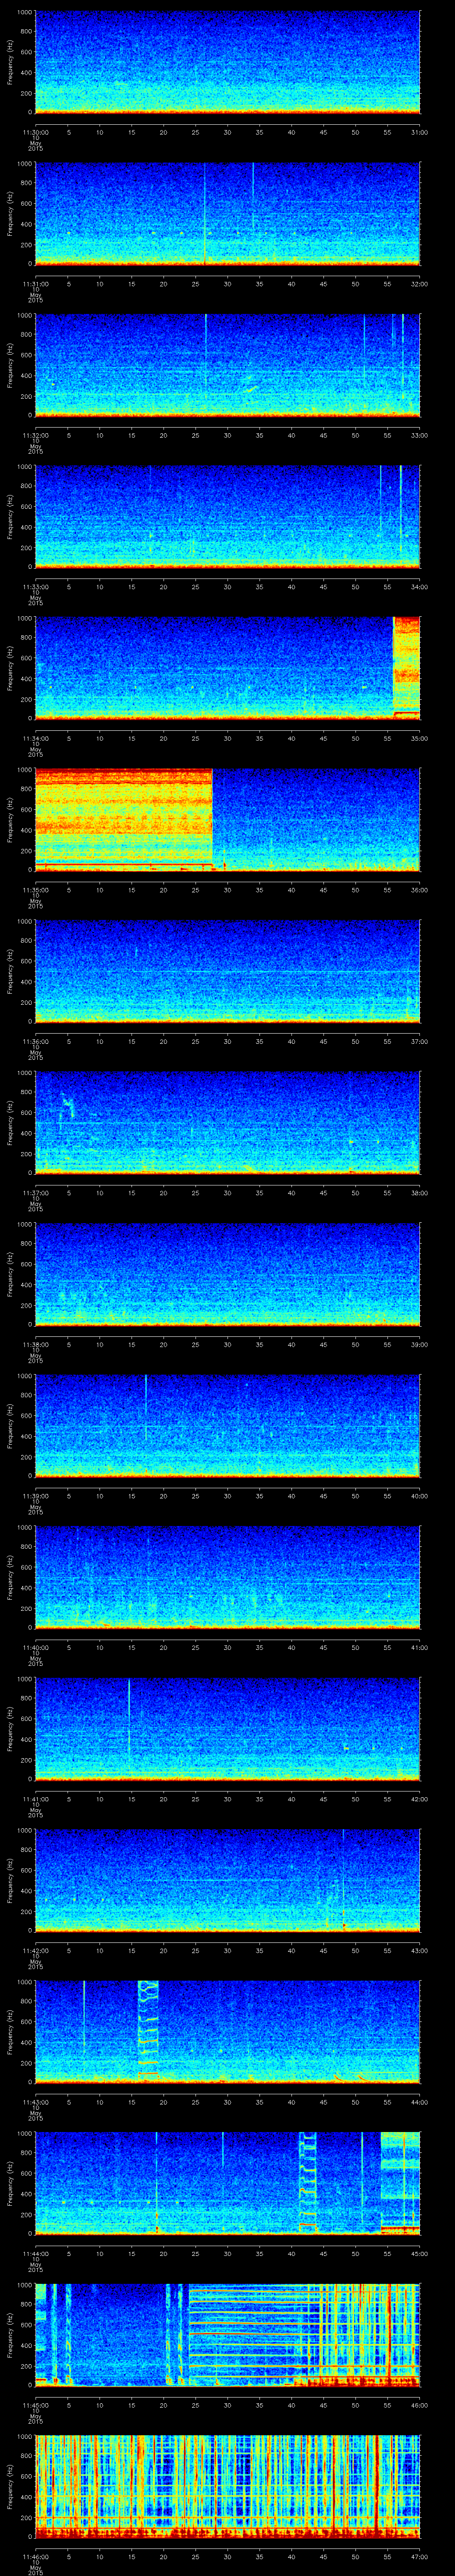The image size is (455, 2576).
Task: Click the spectrogram panel starting at 11:40:00
Action: [227, 1577]
